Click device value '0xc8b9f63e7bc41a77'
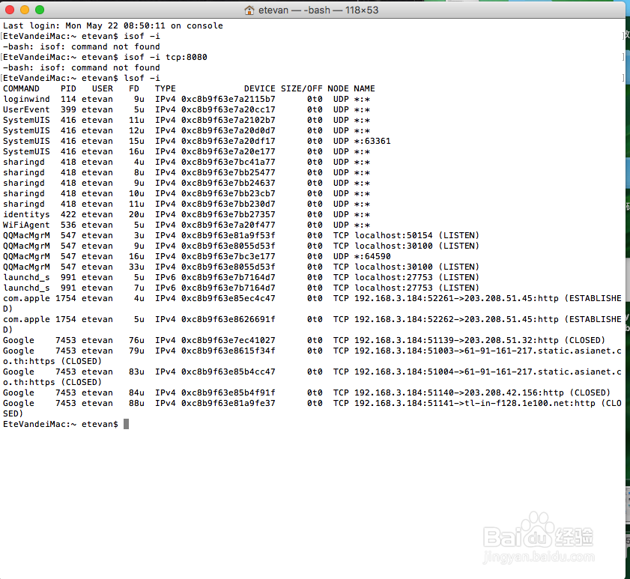 point(228,162)
